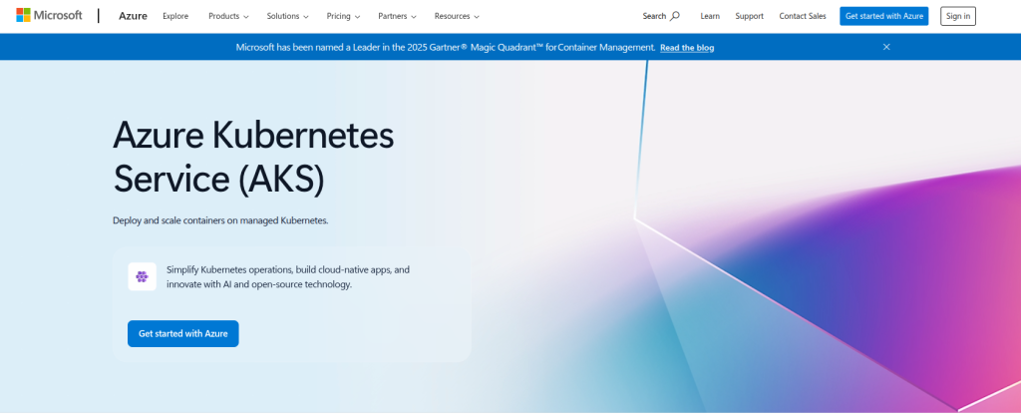Open the Azure home link
Viewport: 1021px width, 414px height.
coord(133,16)
